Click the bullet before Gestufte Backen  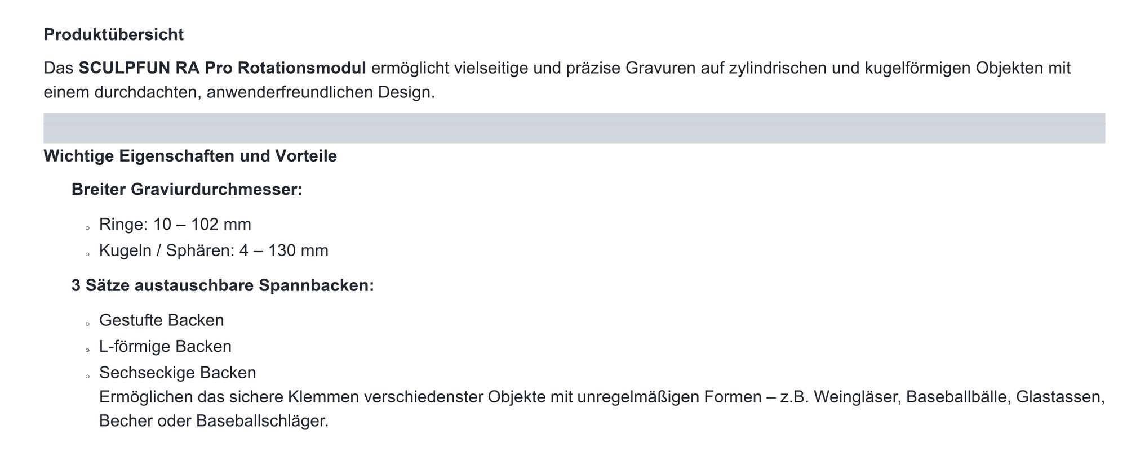87,324
